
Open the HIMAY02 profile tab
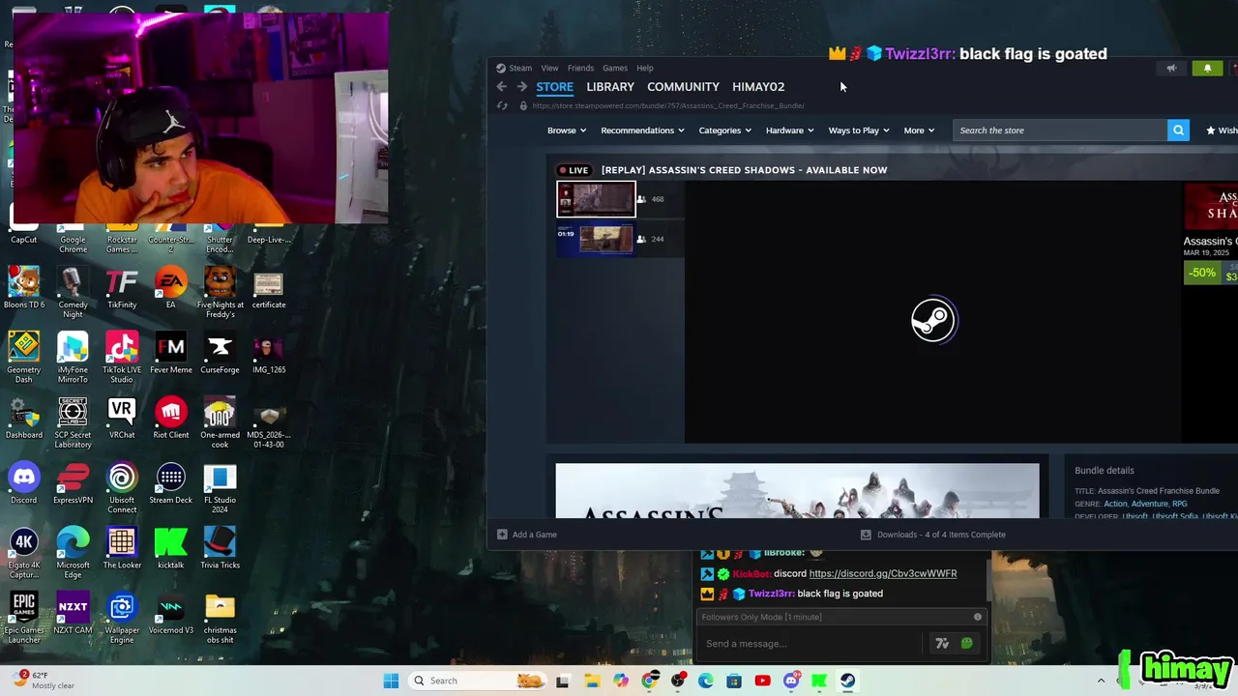[758, 87]
